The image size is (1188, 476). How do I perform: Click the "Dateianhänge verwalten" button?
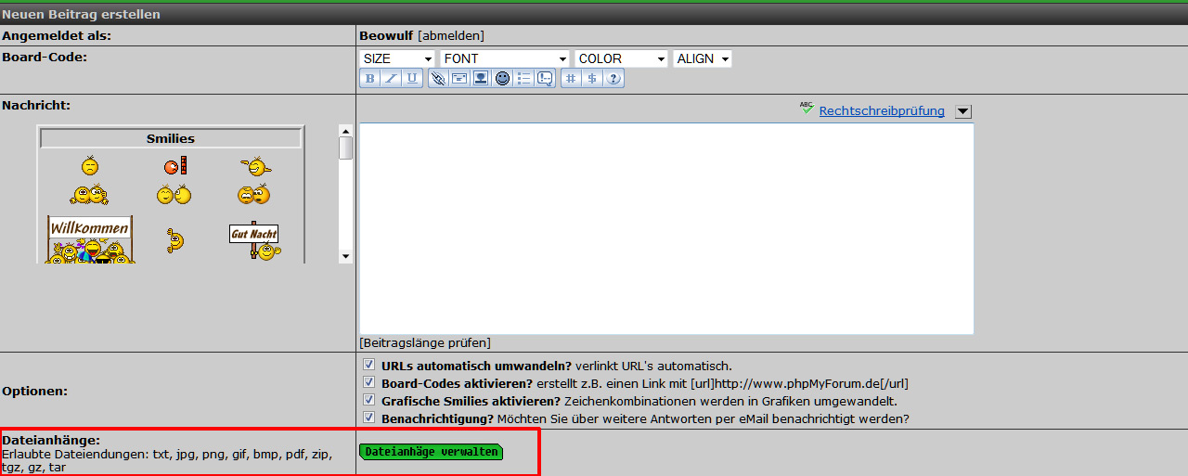tap(431, 452)
